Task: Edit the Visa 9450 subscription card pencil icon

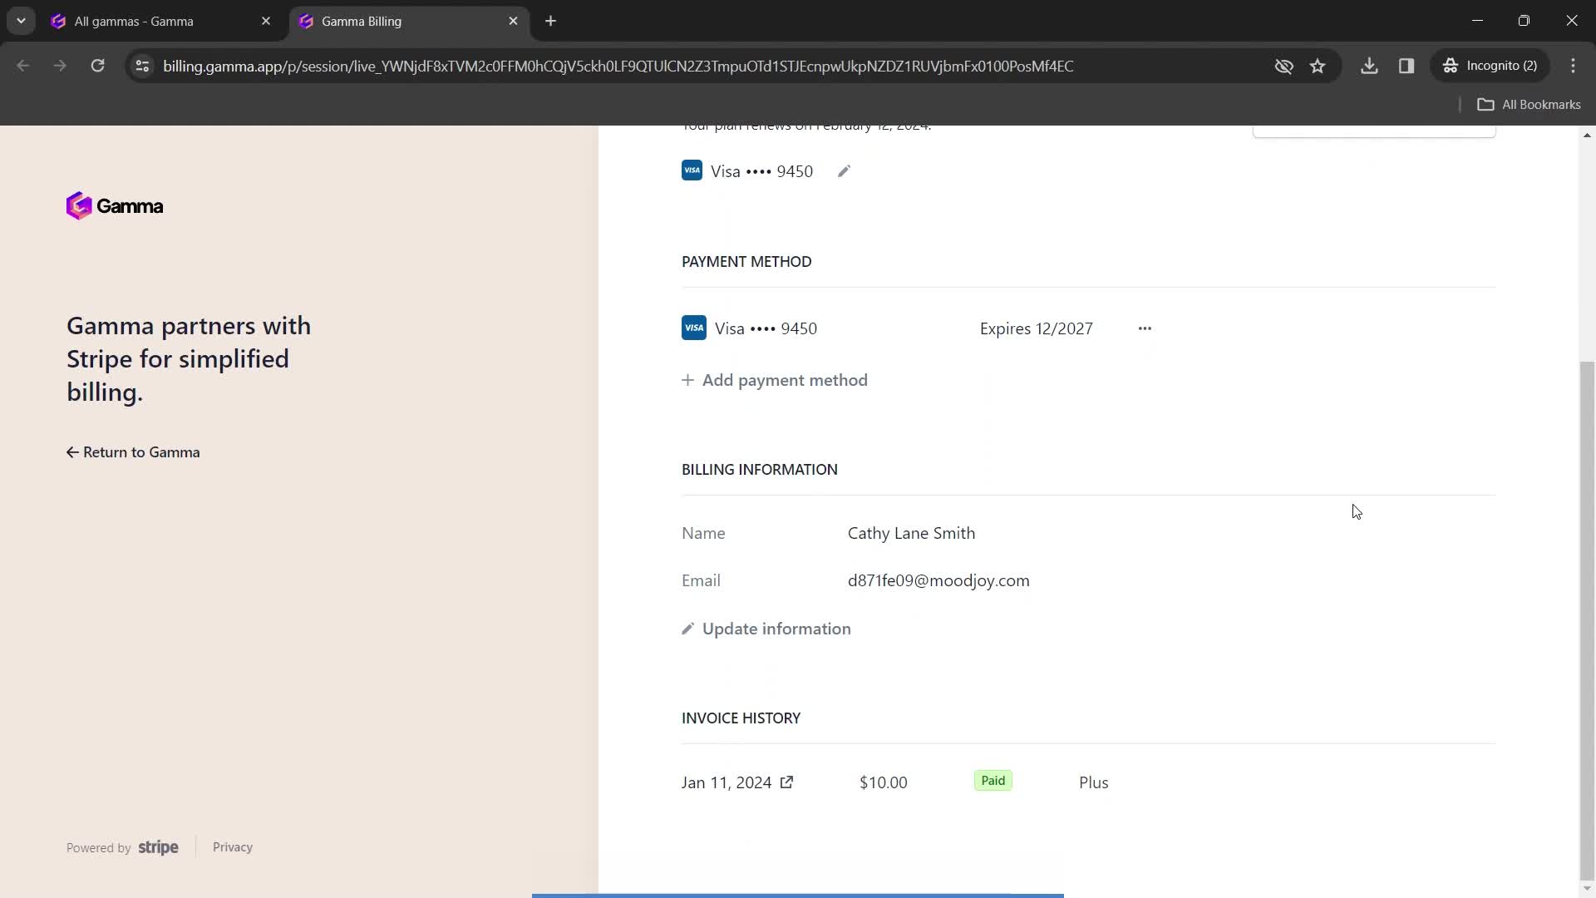Action: pyautogui.click(x=844, y=171)
